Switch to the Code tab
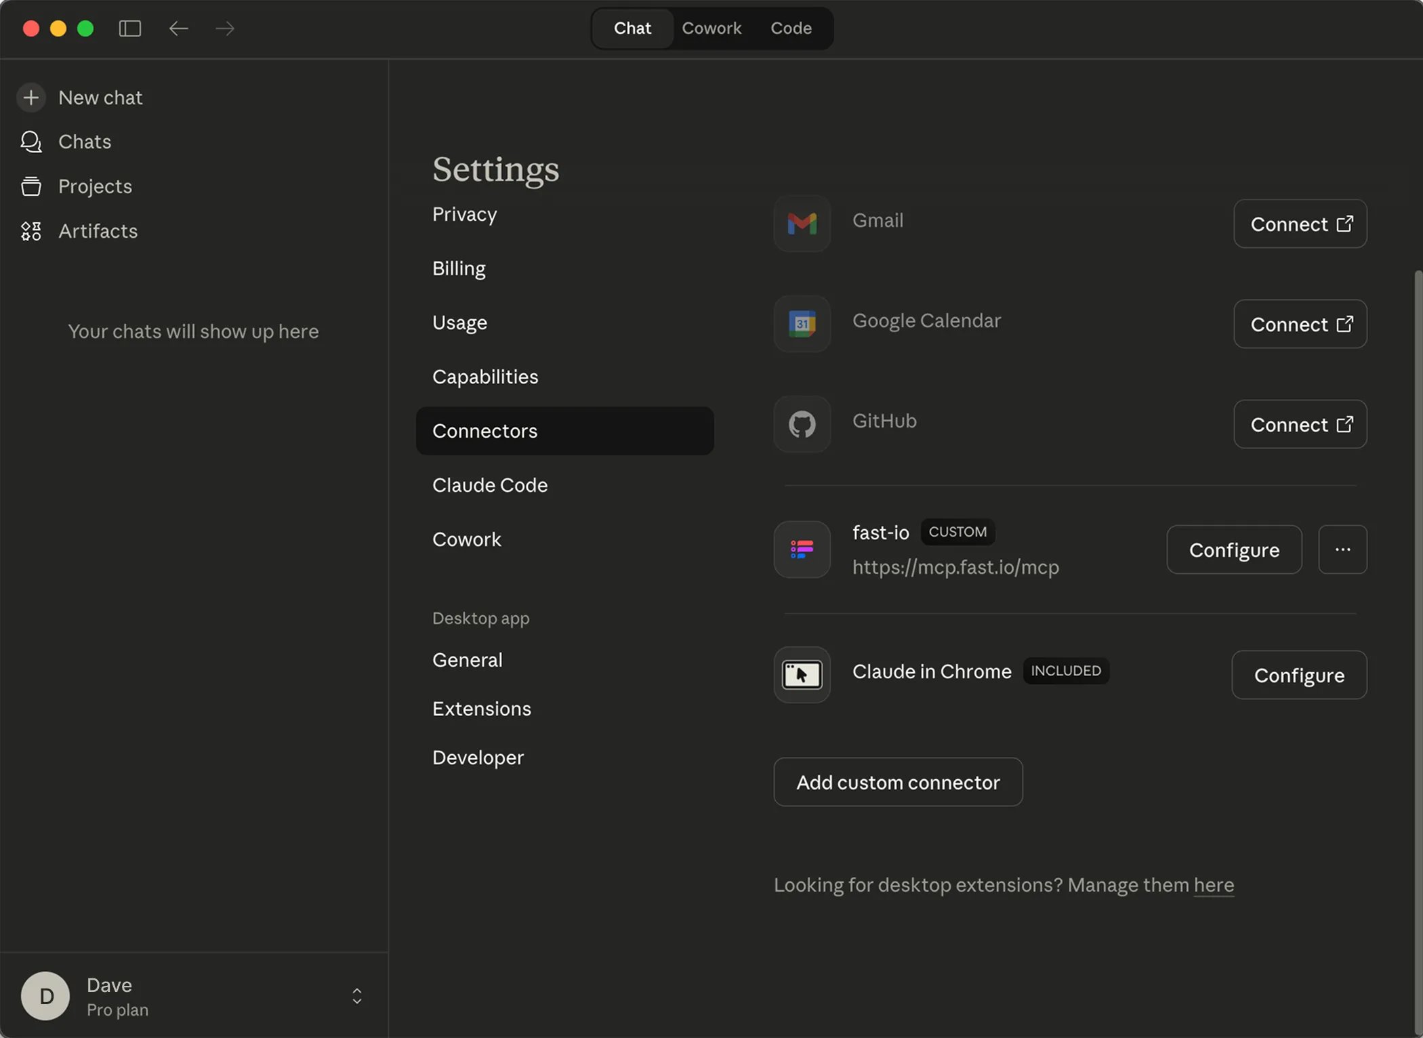This screenshot has width=1423, height=1038. (x=790, y=28)
